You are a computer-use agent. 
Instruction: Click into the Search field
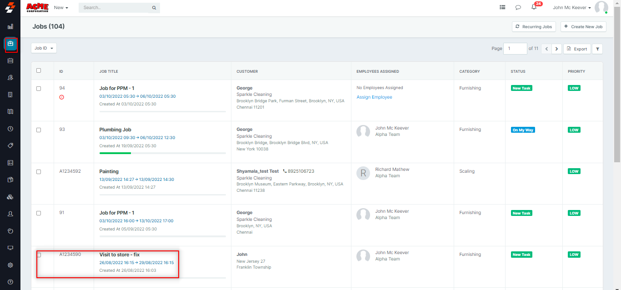[116, 8]
